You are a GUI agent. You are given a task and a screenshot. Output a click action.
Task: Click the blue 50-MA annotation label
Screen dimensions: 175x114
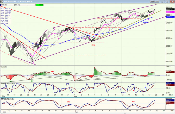145,22
